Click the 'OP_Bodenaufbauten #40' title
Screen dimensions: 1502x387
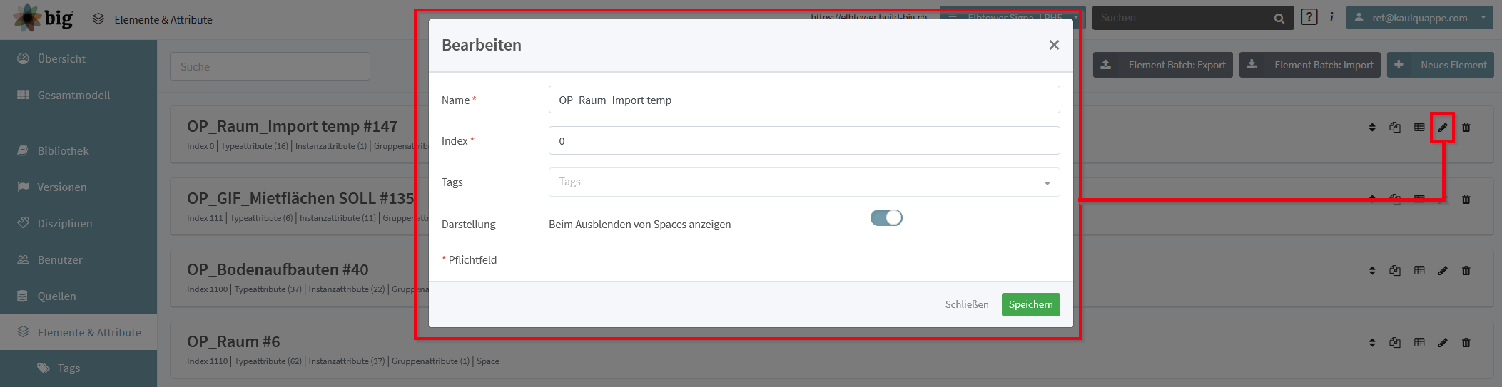tap(278, 269)
